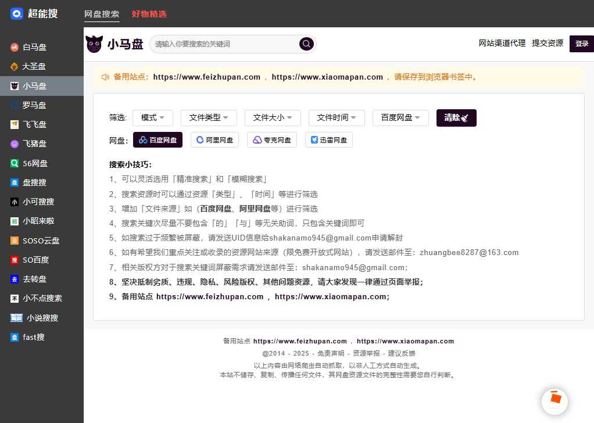Click the magnifier icon to search
The image size is (594, 423).
(x=306, y=44)
